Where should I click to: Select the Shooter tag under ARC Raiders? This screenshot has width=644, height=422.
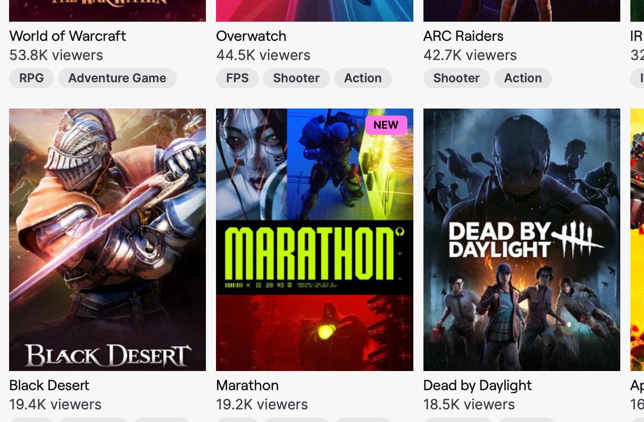coord(456,78)
